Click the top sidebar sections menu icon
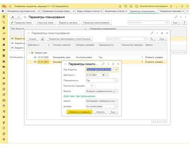This screenshot has height=147, width=190. click(4, 17)
